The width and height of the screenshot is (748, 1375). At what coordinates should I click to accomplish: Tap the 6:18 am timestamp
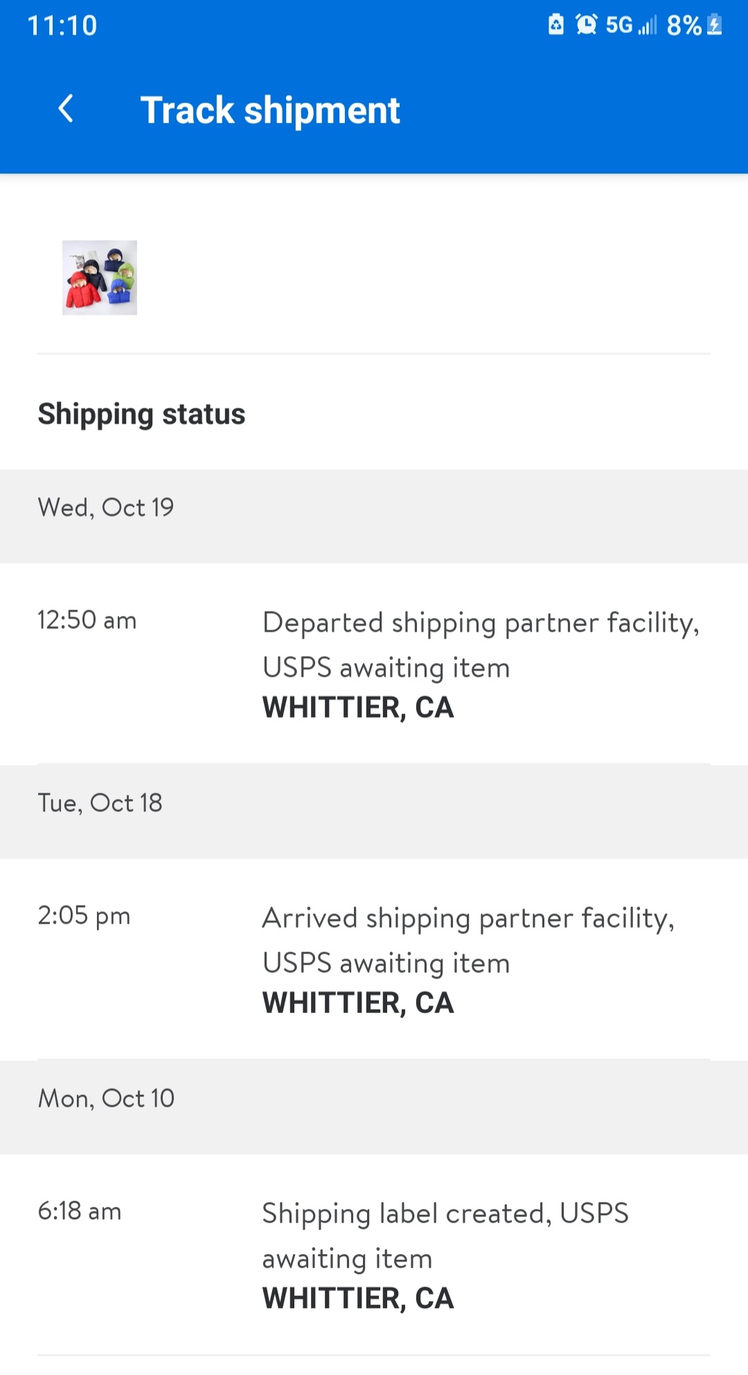[79, 1211]
